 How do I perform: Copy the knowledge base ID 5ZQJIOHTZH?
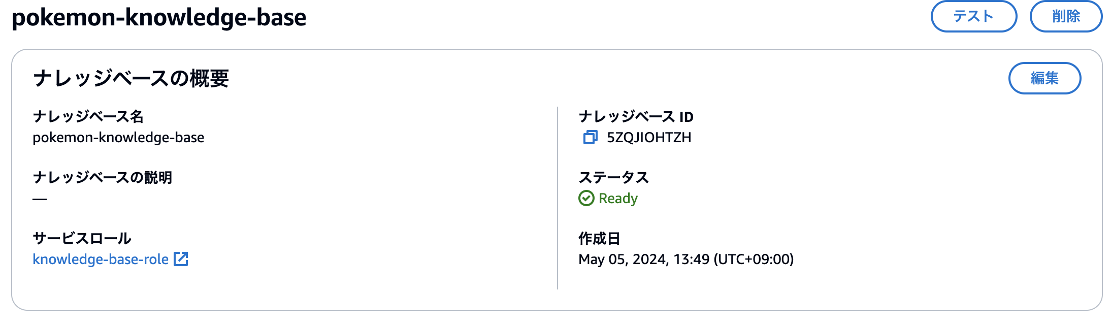point(590,137)
